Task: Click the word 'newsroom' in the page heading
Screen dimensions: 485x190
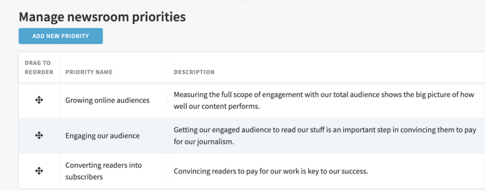Action: 98,17
